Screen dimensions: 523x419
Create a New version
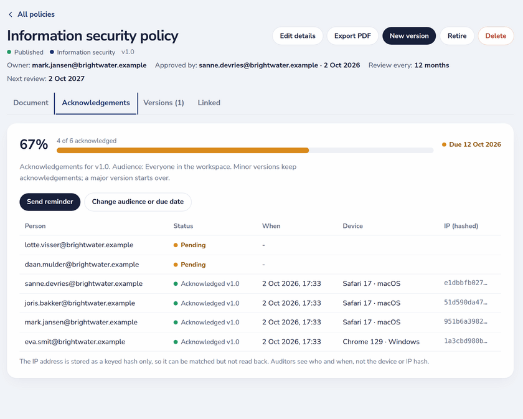tap(409, 35)
